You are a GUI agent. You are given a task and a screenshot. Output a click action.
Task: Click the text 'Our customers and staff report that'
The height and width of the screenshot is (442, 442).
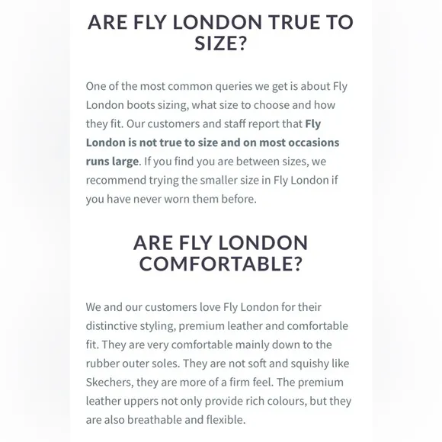(214, 124)
